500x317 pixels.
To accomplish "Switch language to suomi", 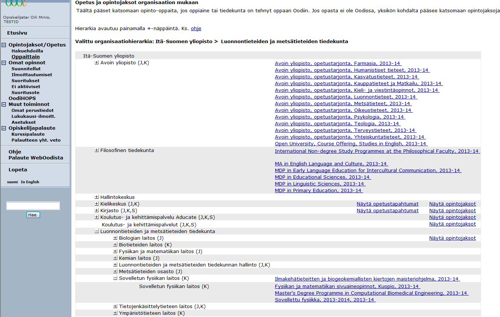I will [x=12, y=182].
